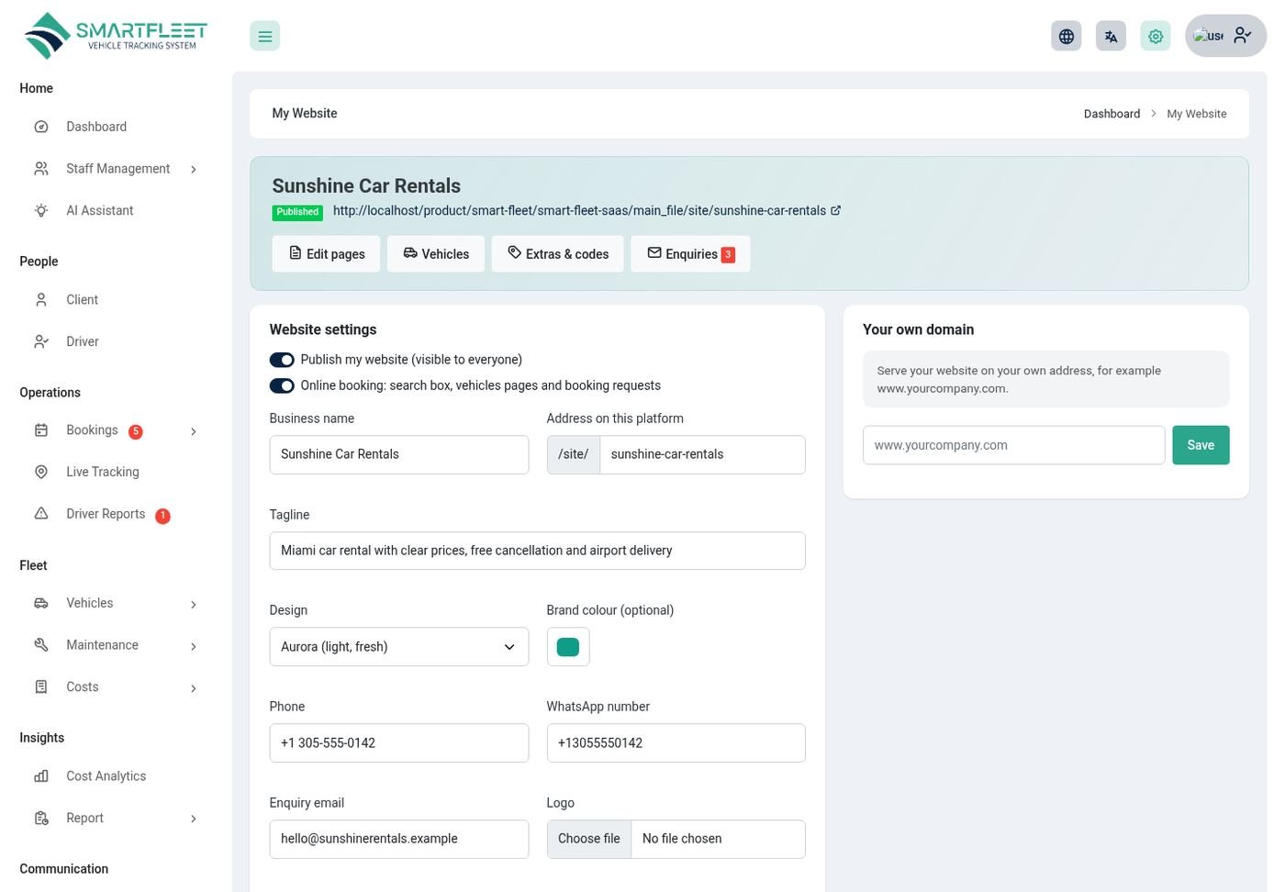1285x892 pixels.
Task: Open external link icon beside site URL
Action: click(x=835, y=210)
